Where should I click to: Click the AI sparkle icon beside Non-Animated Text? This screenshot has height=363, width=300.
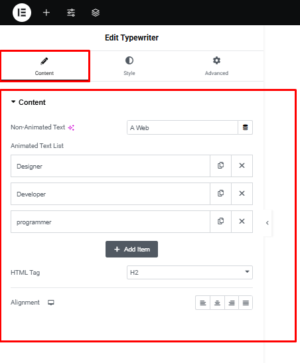pyautogui.click(x=71, y=127)
